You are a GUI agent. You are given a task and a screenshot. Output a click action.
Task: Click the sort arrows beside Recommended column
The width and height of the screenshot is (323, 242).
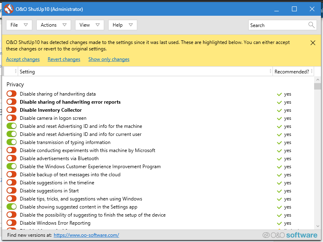click(x=312, y=71)
